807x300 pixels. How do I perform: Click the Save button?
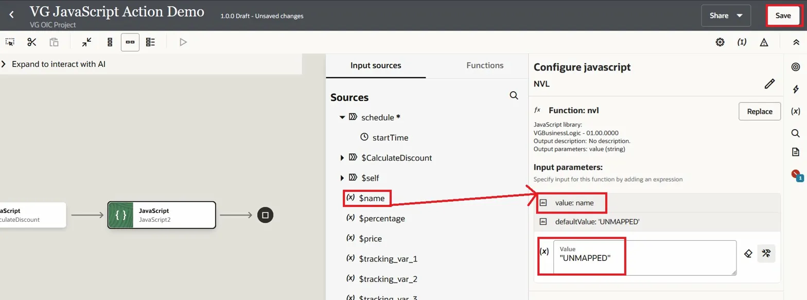(x=782, y=15)
